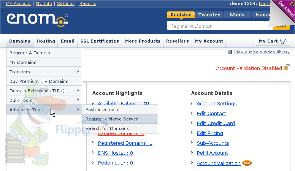This screenshot has width=295, height=171.
Task: Open the Redemption: 0 link
Action: click(116, 163)
